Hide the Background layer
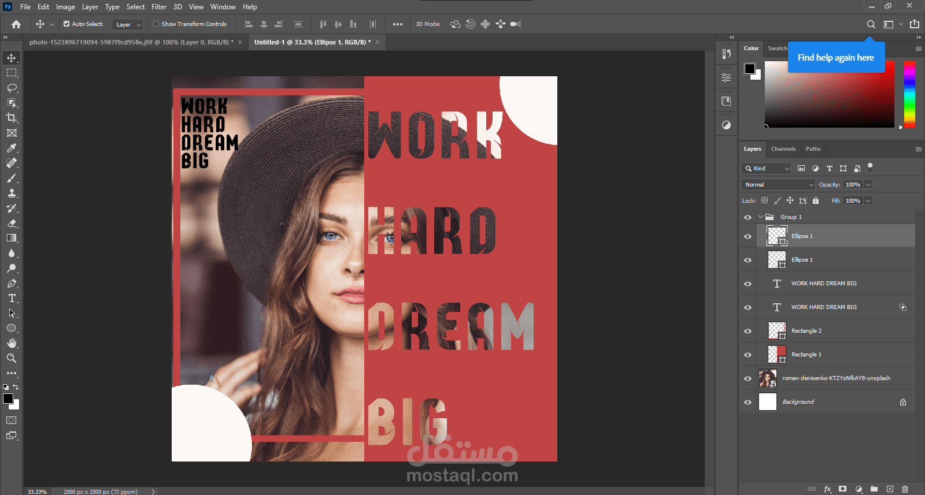This screenshot has height=495, width=925. pos(748,402)
